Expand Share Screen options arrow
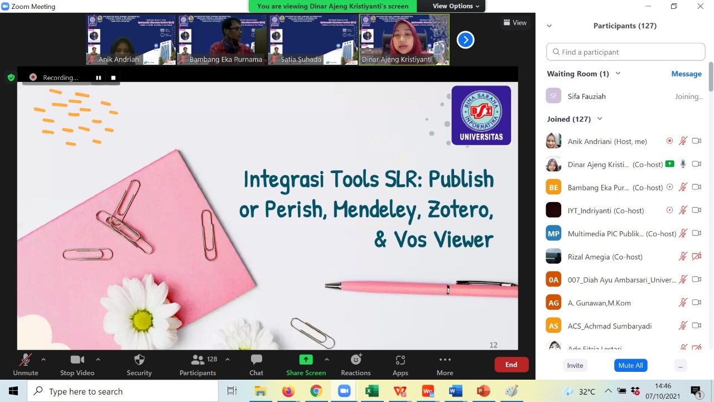Image resolution: width=714 pixels, height=402 pixels. [327, 360]
